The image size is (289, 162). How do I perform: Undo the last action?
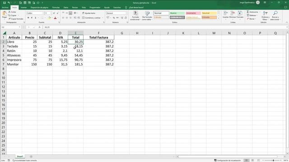[x=9, y=3]
